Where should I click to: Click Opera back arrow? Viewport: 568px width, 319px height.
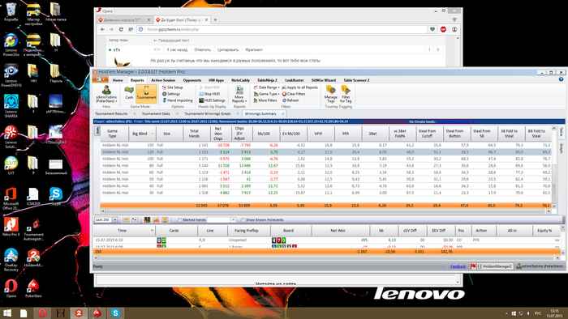(x=102, y=30)
